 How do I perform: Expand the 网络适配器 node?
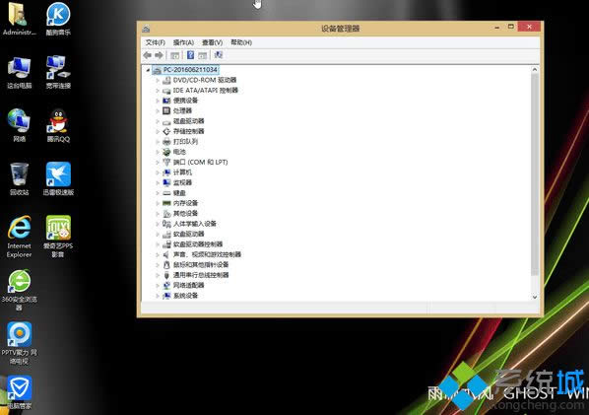click(x=158, y=285)
